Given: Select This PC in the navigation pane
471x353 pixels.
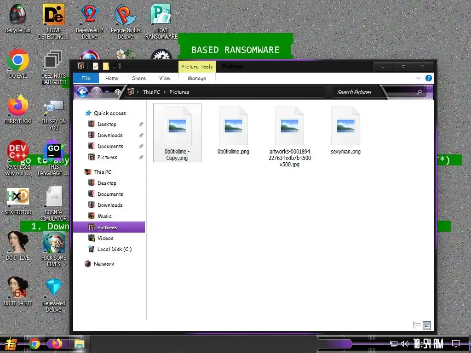Looking at the screenshot, I should pyautogui.click(x=103, y=172).
